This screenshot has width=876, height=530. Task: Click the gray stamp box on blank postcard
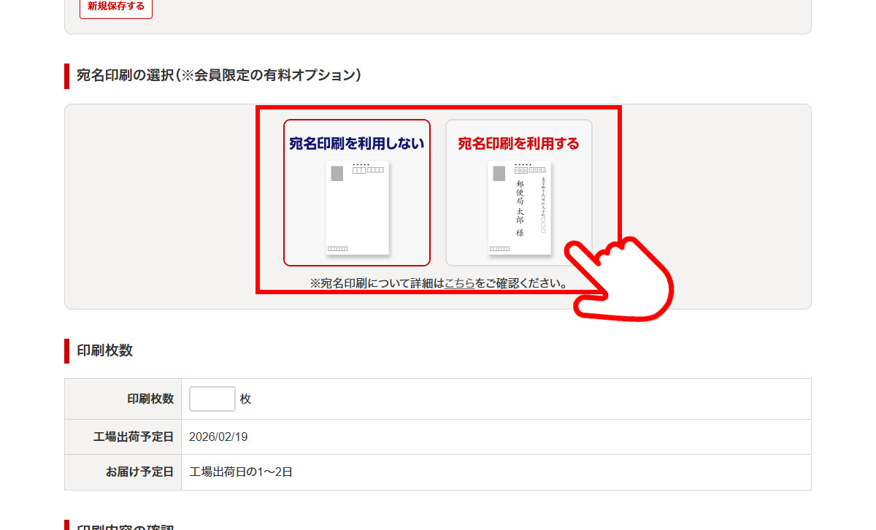(x=337, y=174)
